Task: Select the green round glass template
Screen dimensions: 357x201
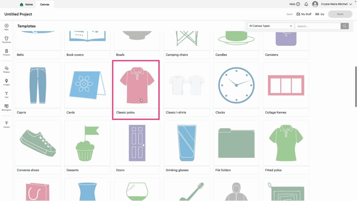Action: pos(137,189)
